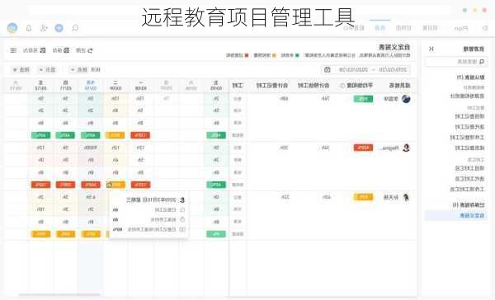Click the invite member (add user) icon
This screenshot has width=495, height=300.
pos(44,28)
